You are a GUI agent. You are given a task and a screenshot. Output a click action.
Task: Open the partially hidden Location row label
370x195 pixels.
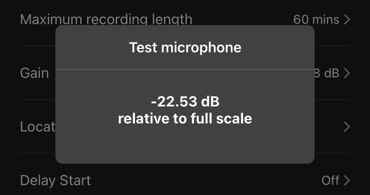[38, 127]
